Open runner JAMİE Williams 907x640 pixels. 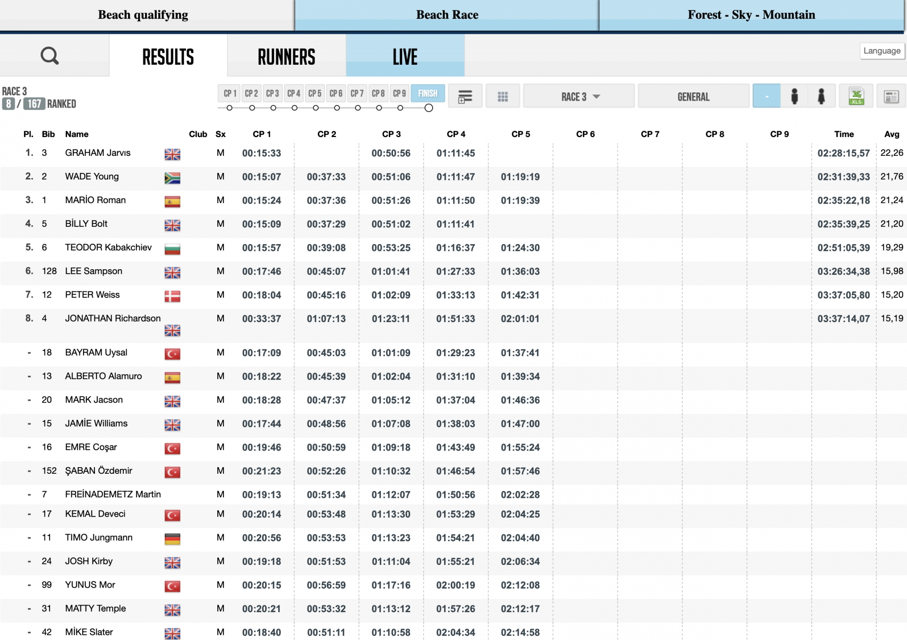click(96, 424)
